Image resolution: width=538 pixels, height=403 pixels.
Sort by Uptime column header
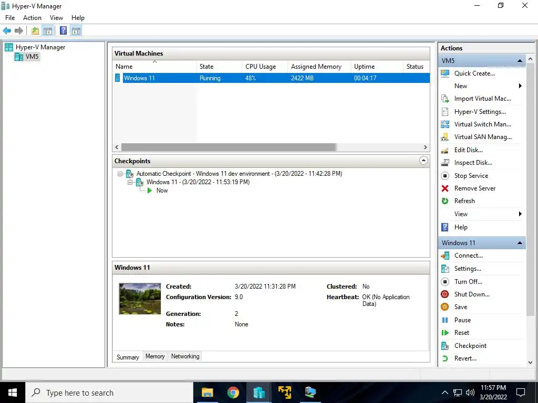tap(377, 67)
